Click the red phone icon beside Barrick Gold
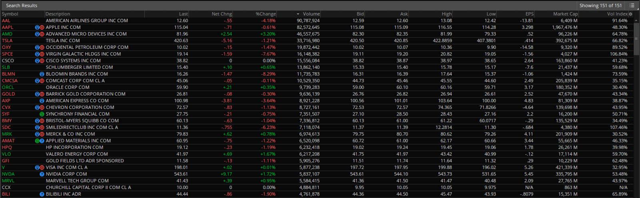This screenshot has width=640, height=198. tap(42, 94)
